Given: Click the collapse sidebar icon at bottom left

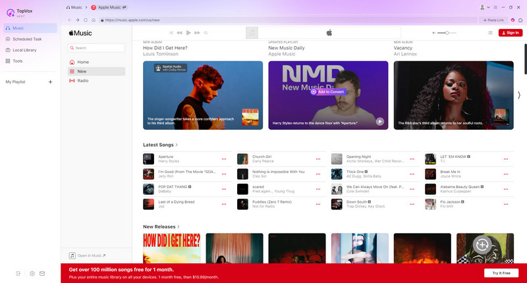Looking at the screenshot, I should 18,274.
